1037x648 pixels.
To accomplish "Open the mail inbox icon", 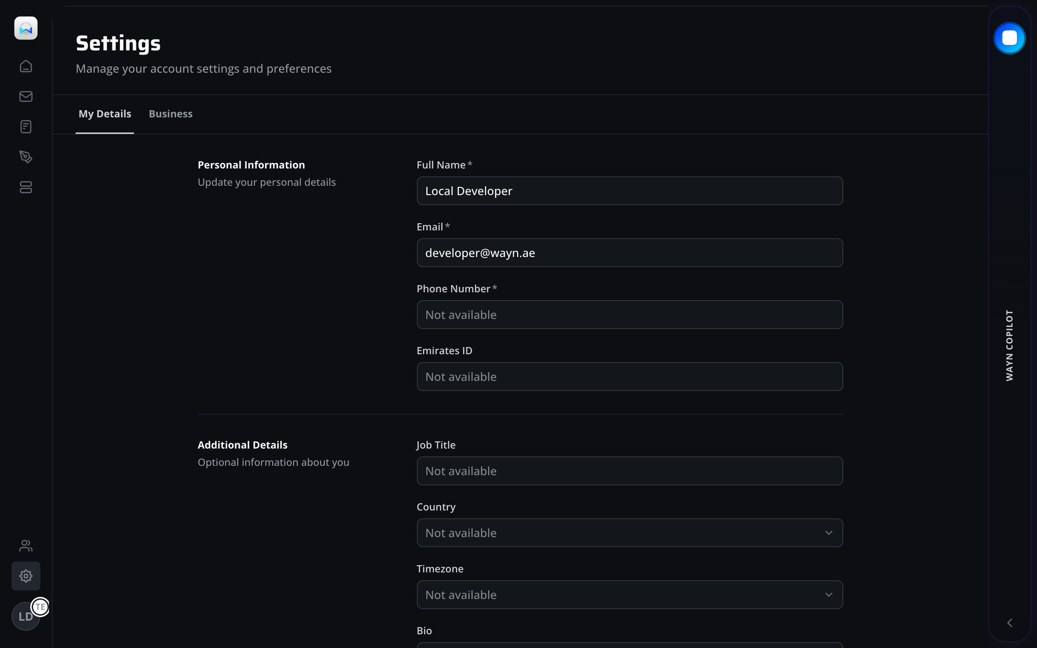I will (x=26, y=96).
